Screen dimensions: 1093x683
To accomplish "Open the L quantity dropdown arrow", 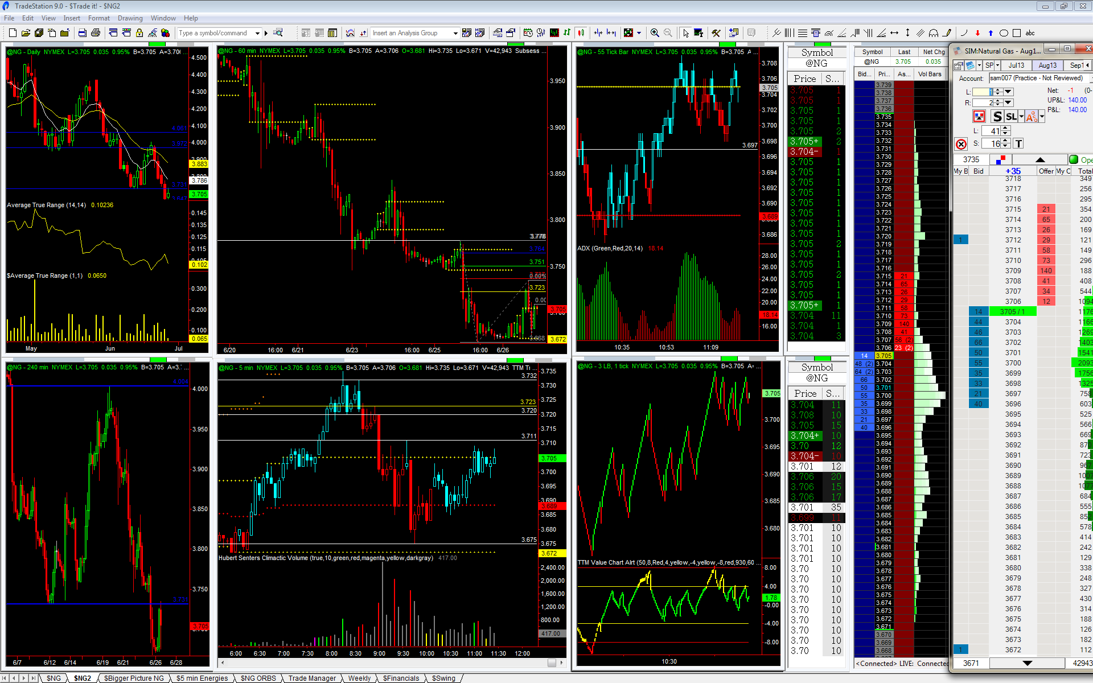I will (x=1008, y=92).
